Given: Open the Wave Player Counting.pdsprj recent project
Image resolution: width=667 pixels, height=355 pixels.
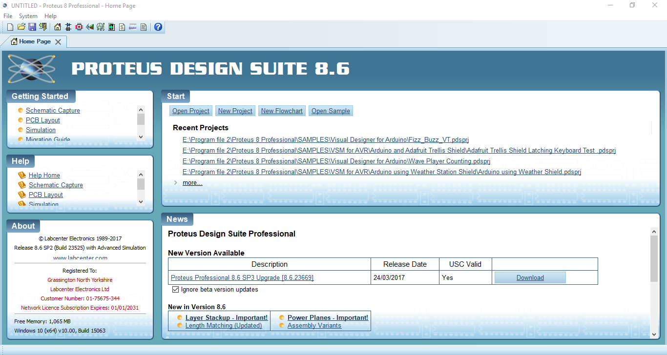Looking at the screenshot, I should click(336, 161).
